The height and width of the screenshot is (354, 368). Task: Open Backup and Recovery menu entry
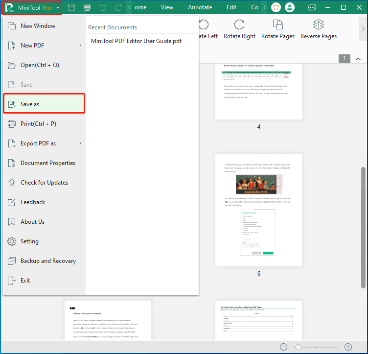(x=44, y=261)
